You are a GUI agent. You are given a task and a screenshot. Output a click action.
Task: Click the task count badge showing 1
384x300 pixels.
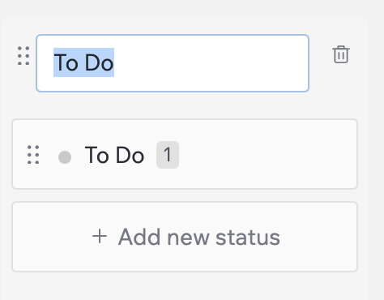click(168, 155)
